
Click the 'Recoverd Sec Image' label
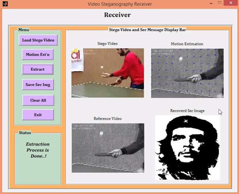187,111
